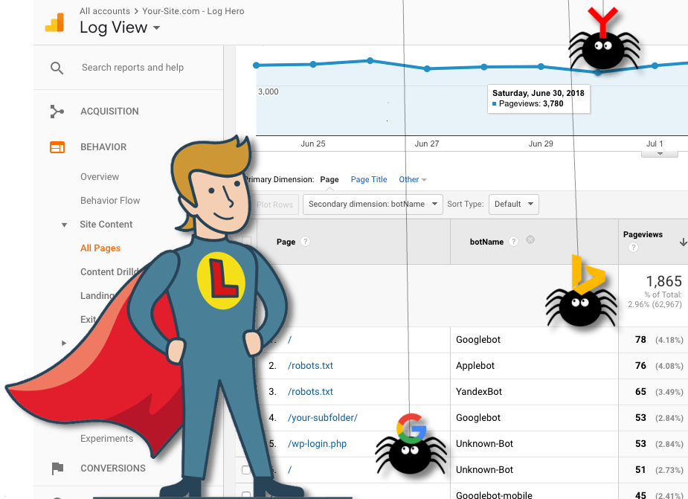Select the All Pages report
Viewport: 688px width, 499px height.
100,248
